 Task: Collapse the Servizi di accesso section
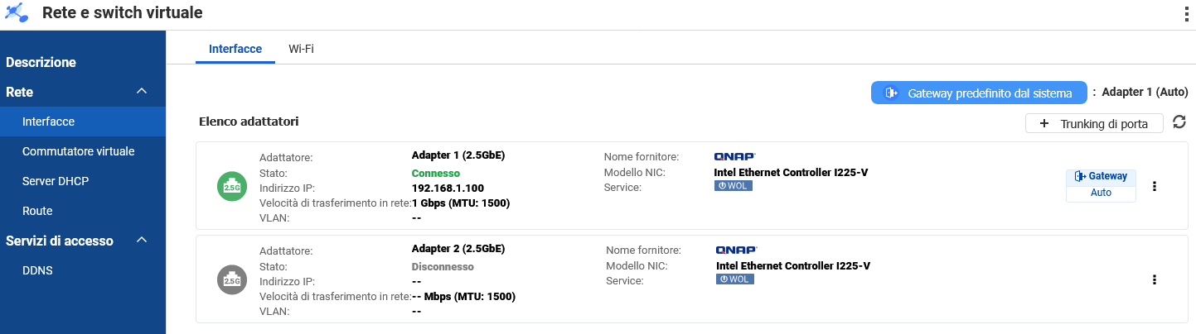[141, 241]
